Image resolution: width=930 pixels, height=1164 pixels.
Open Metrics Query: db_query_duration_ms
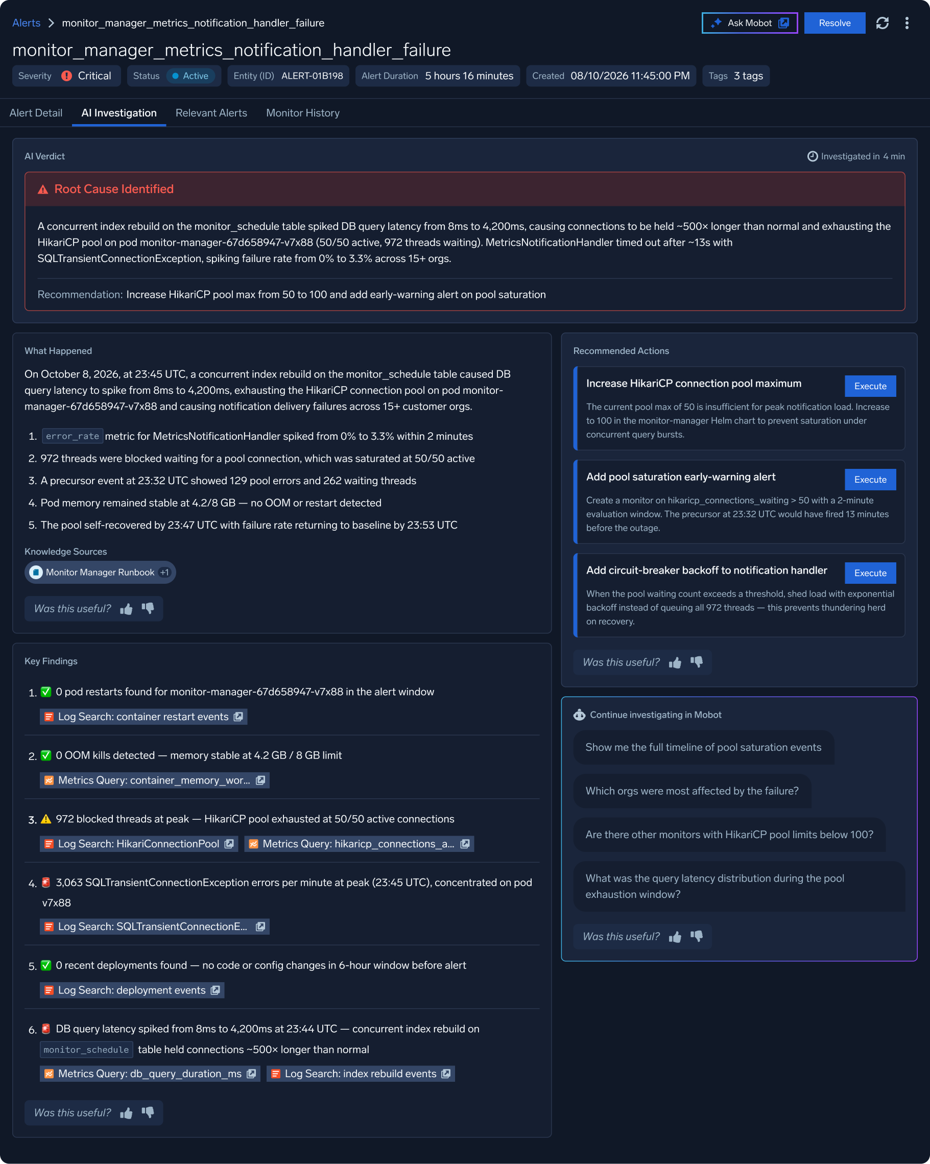[x=150, y=1075]
